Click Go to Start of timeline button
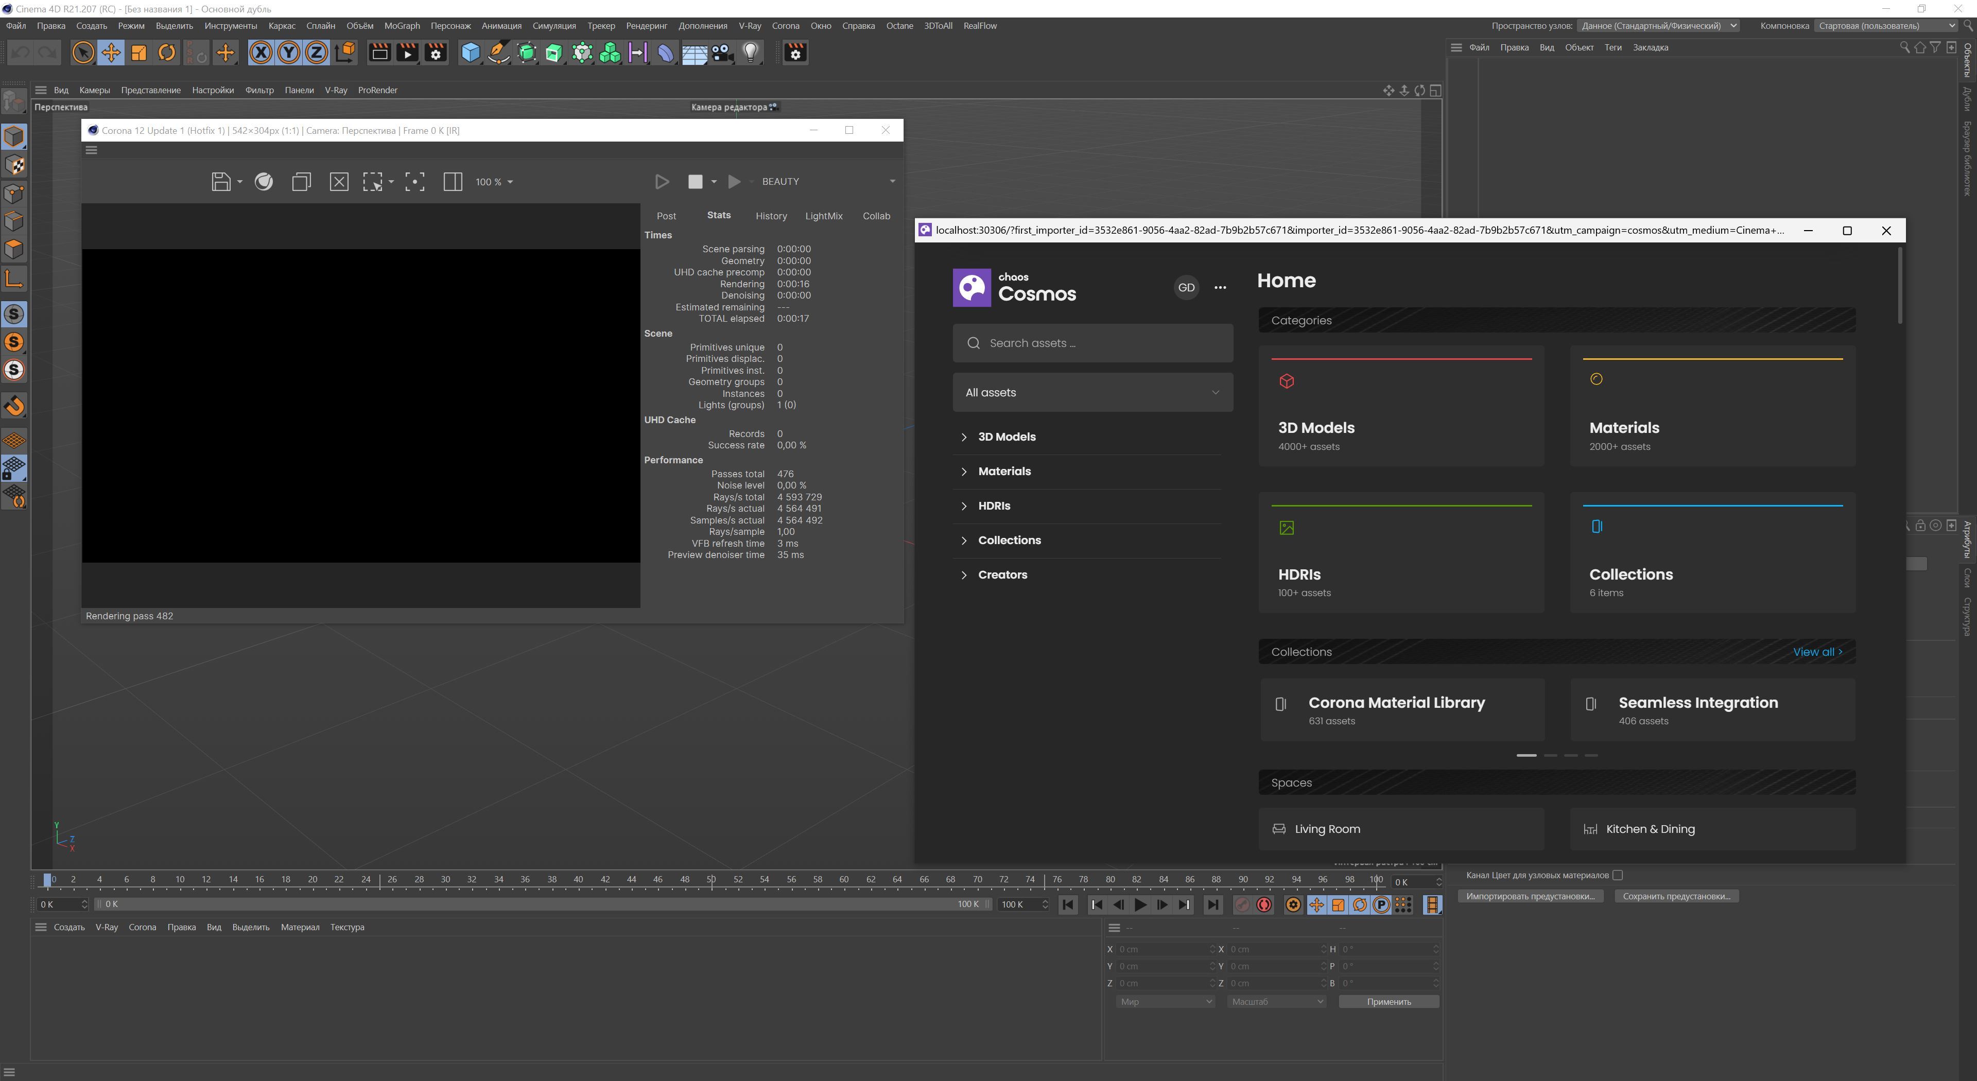This screenshot has width=1977, height=1081. [x=1068, y=905]
